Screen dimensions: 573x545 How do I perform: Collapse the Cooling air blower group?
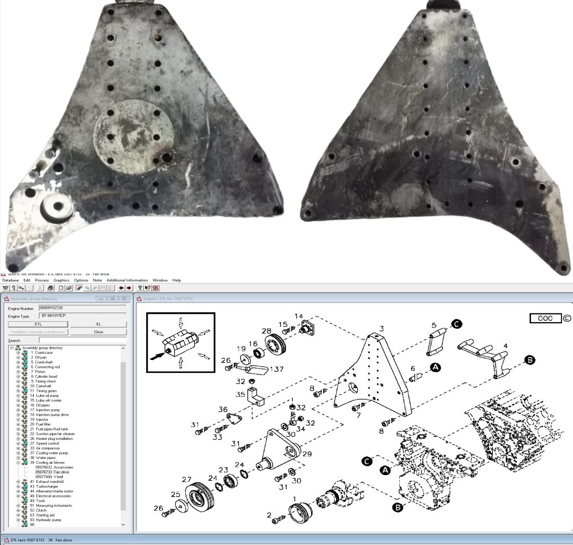pos(18,463)
